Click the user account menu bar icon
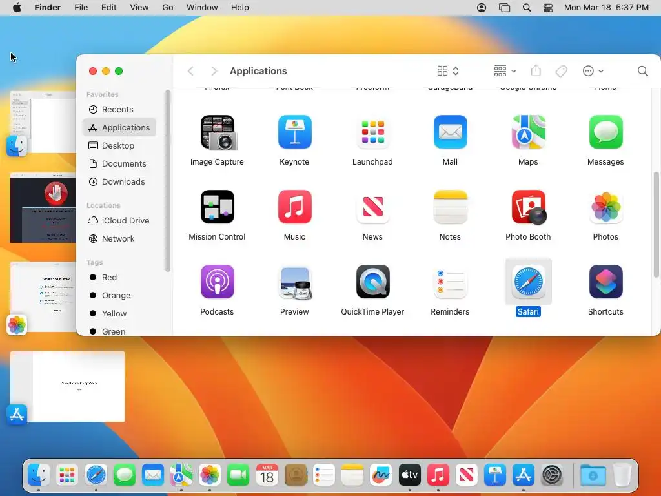Screen dimensions: 661x496 tap(482, 8)
